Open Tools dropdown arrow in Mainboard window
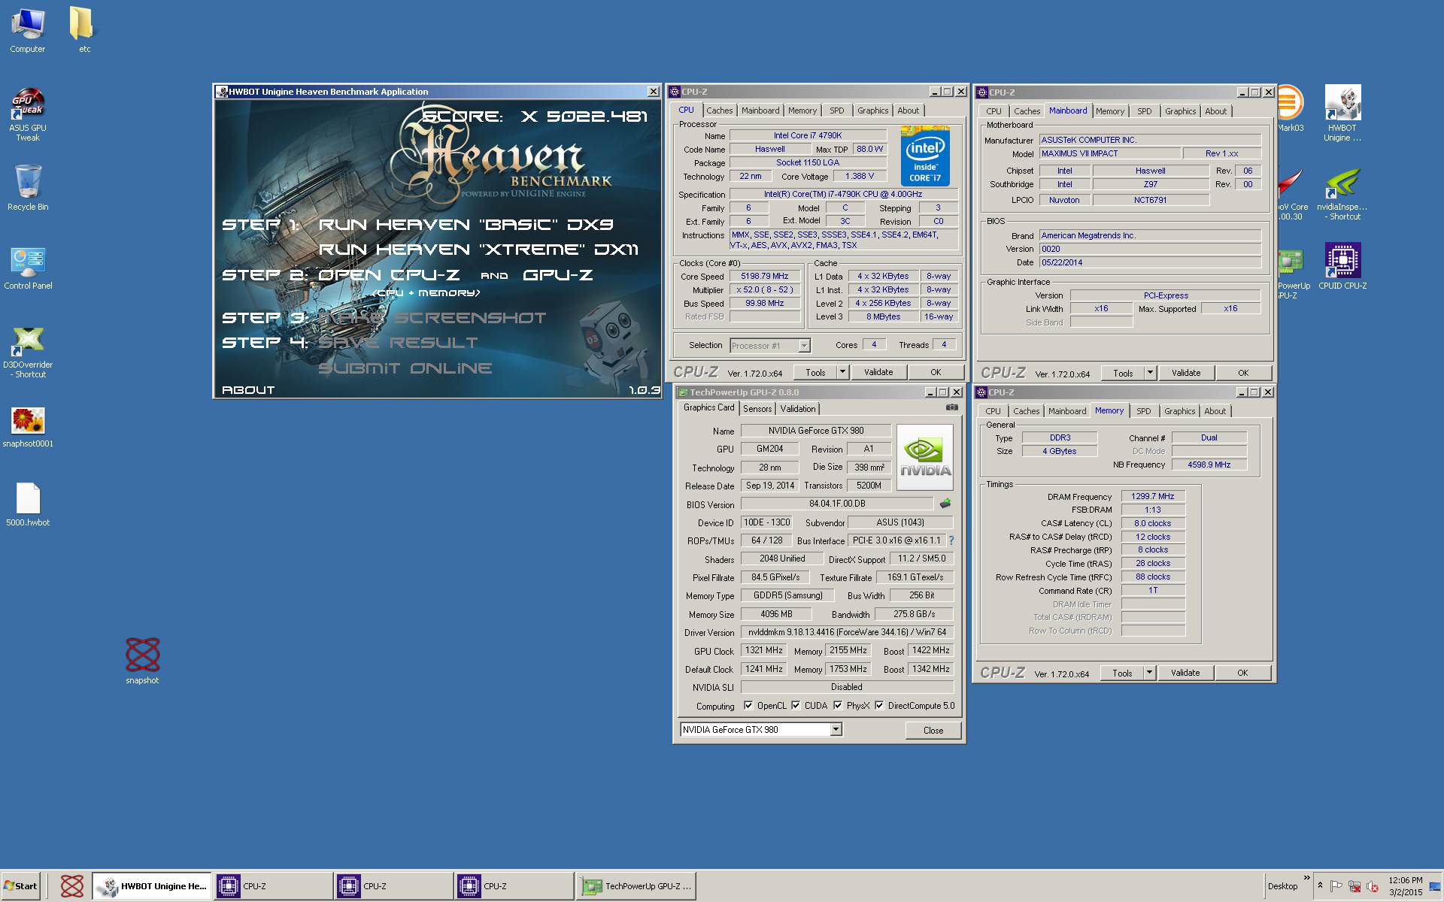Image resolution: width=1444 pixels, height=902 pixels. click(1150, 373)
